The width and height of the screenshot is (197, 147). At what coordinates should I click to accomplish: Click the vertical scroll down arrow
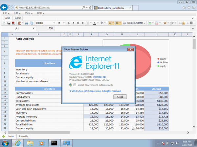[194, 127]
